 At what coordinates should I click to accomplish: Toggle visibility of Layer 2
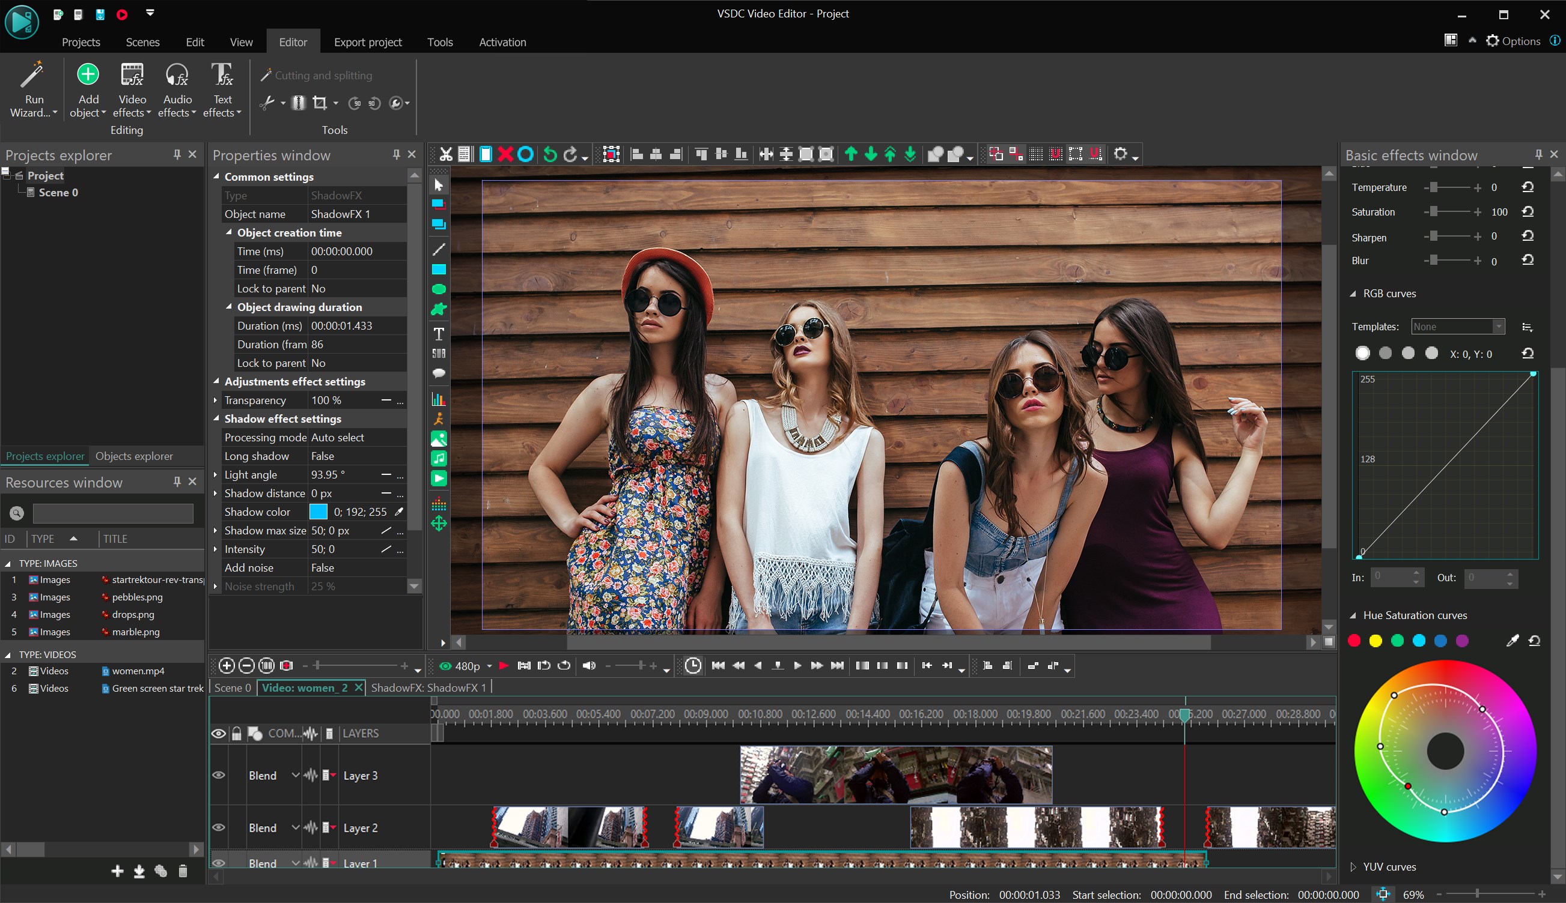[219, 827]
